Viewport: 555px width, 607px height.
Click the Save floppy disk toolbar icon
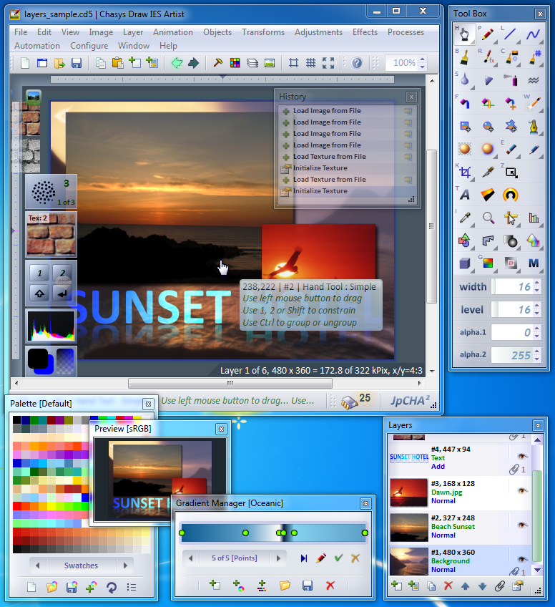(77, 63)
